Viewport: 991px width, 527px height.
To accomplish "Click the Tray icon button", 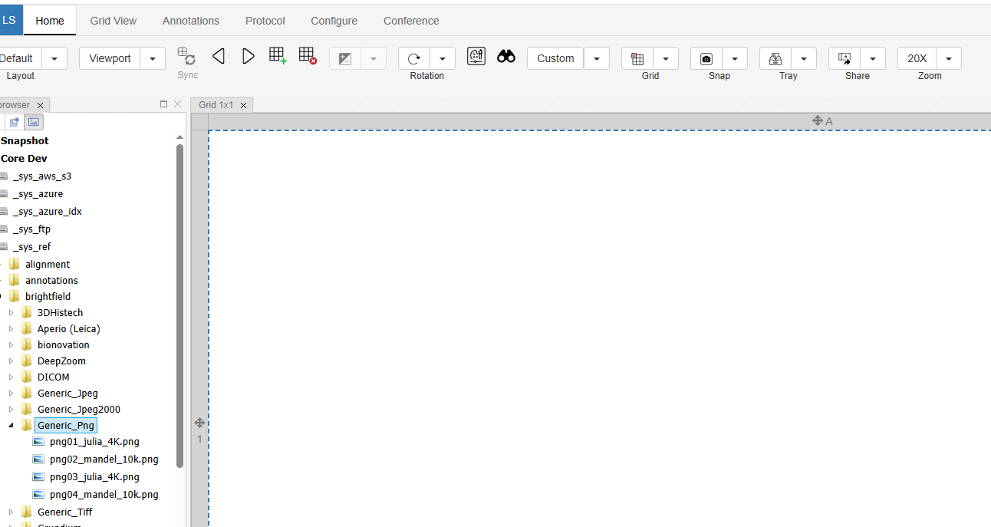I will pyautogui.click(x=775, y=59).
